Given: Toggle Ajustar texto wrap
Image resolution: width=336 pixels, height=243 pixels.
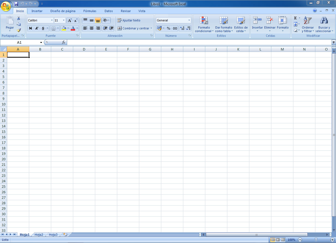Looking at the screenshot, I should click(x=129, y=20).
